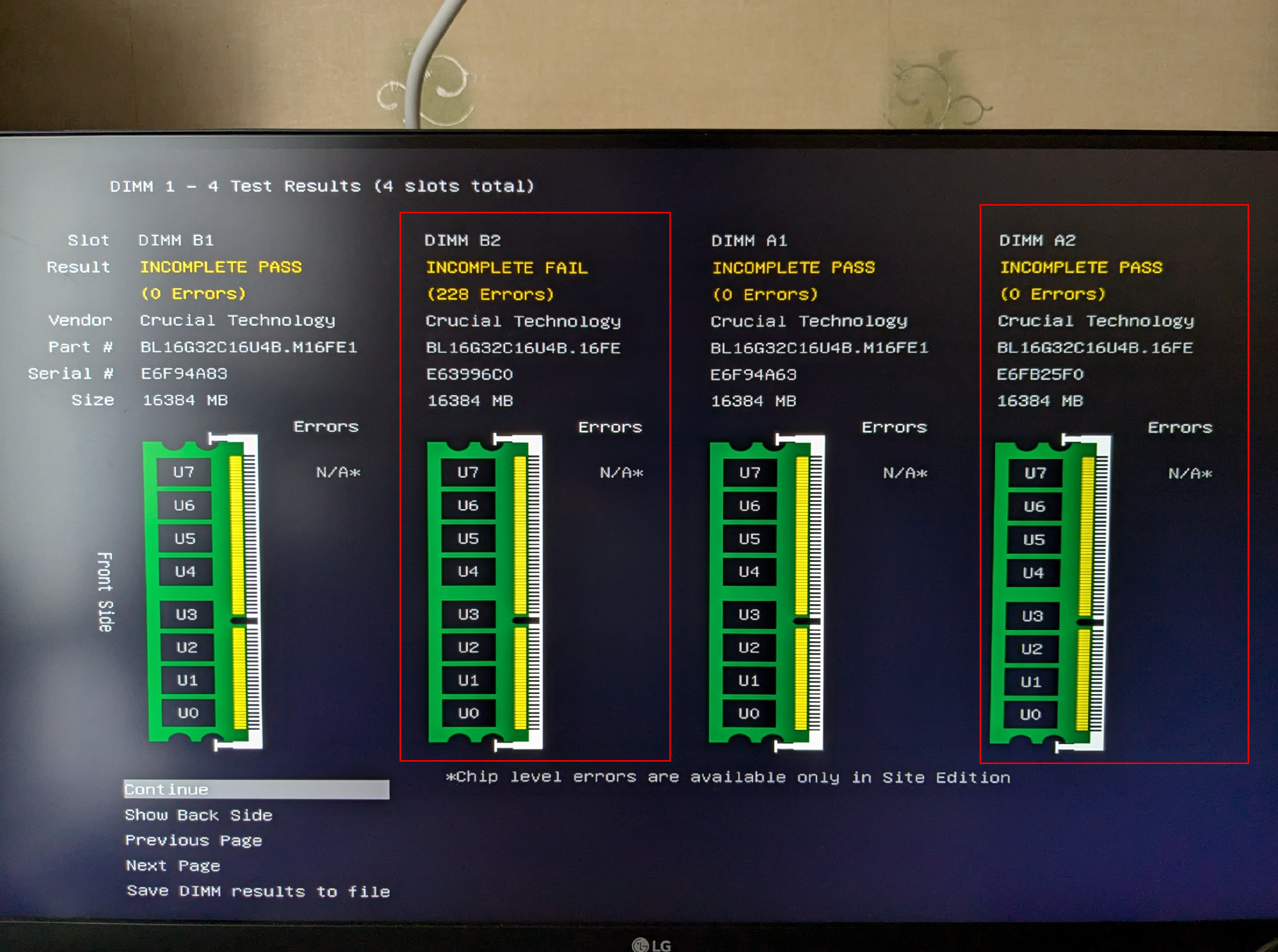
Task: Click U2 chip on DIMM A2
Action: [1032, 649]
